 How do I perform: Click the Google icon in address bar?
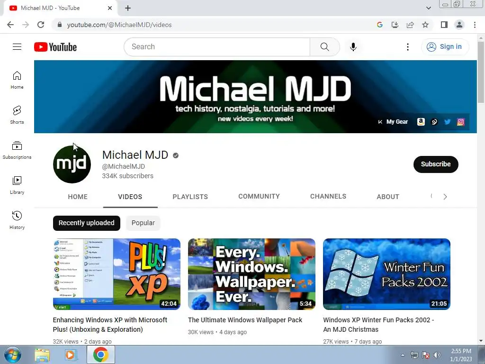coord(380,25)
